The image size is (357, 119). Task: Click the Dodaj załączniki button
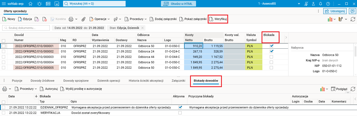click(x=163, y=19)
